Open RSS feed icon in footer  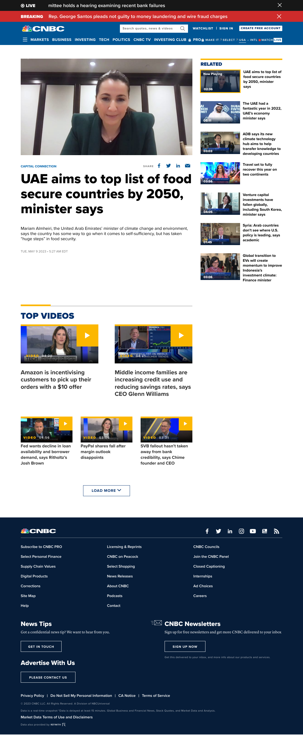[277, 531]
